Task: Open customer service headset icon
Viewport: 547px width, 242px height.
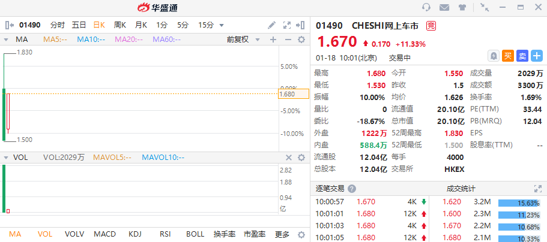Action: point(426,7)
